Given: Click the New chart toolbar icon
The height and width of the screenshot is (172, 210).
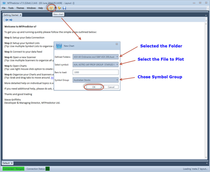Looking at the screenshot, I should pos(51,8).
